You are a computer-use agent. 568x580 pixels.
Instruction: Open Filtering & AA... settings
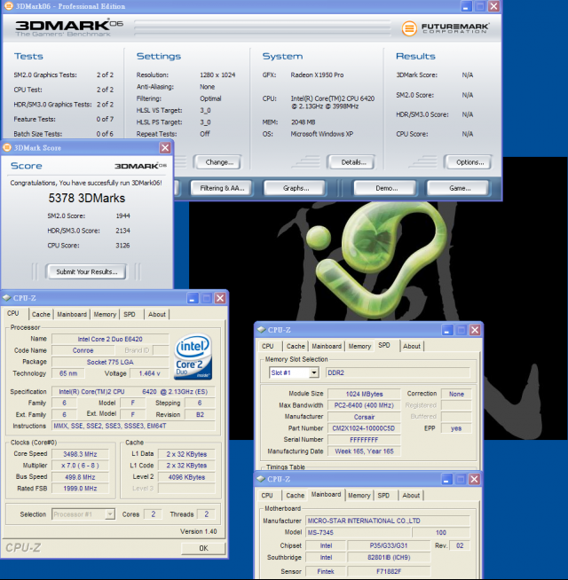[221, 188]
